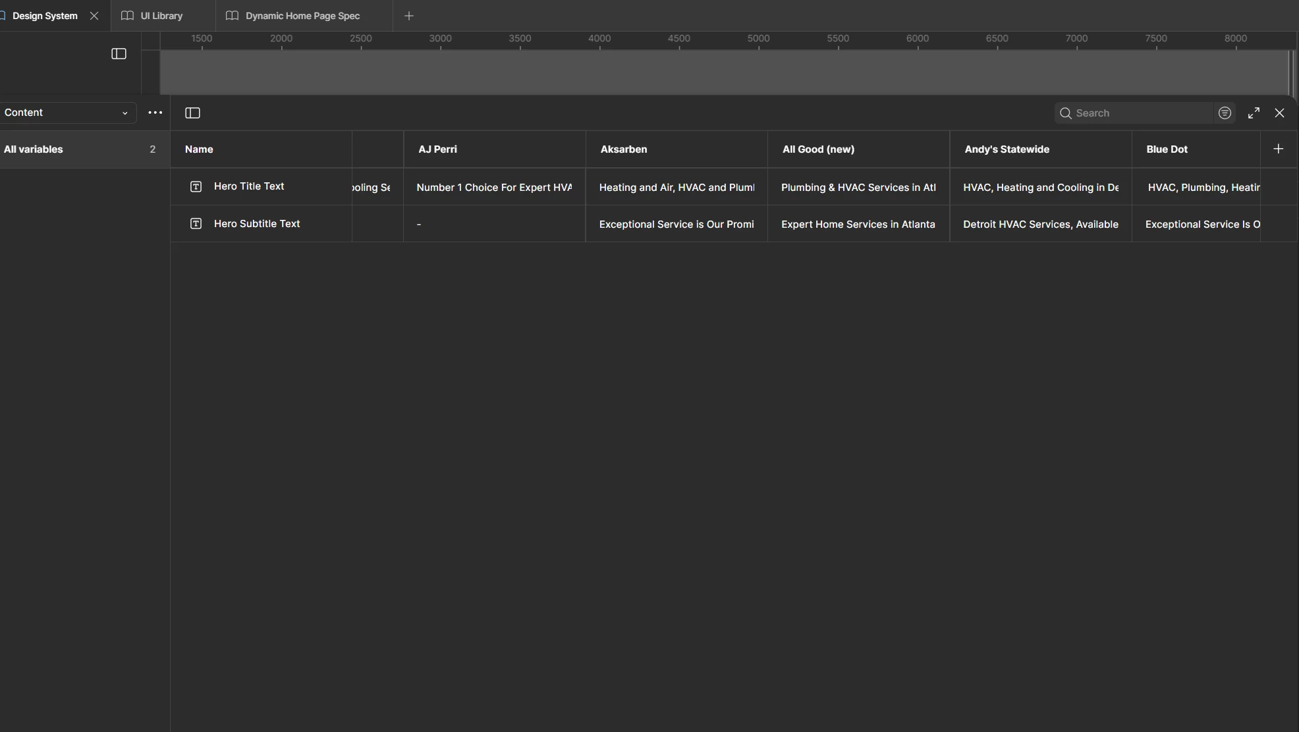Switch to the Dynamic Home Page Spec tab
This screenshot has width=1299, height=732.
click(302, 16)
